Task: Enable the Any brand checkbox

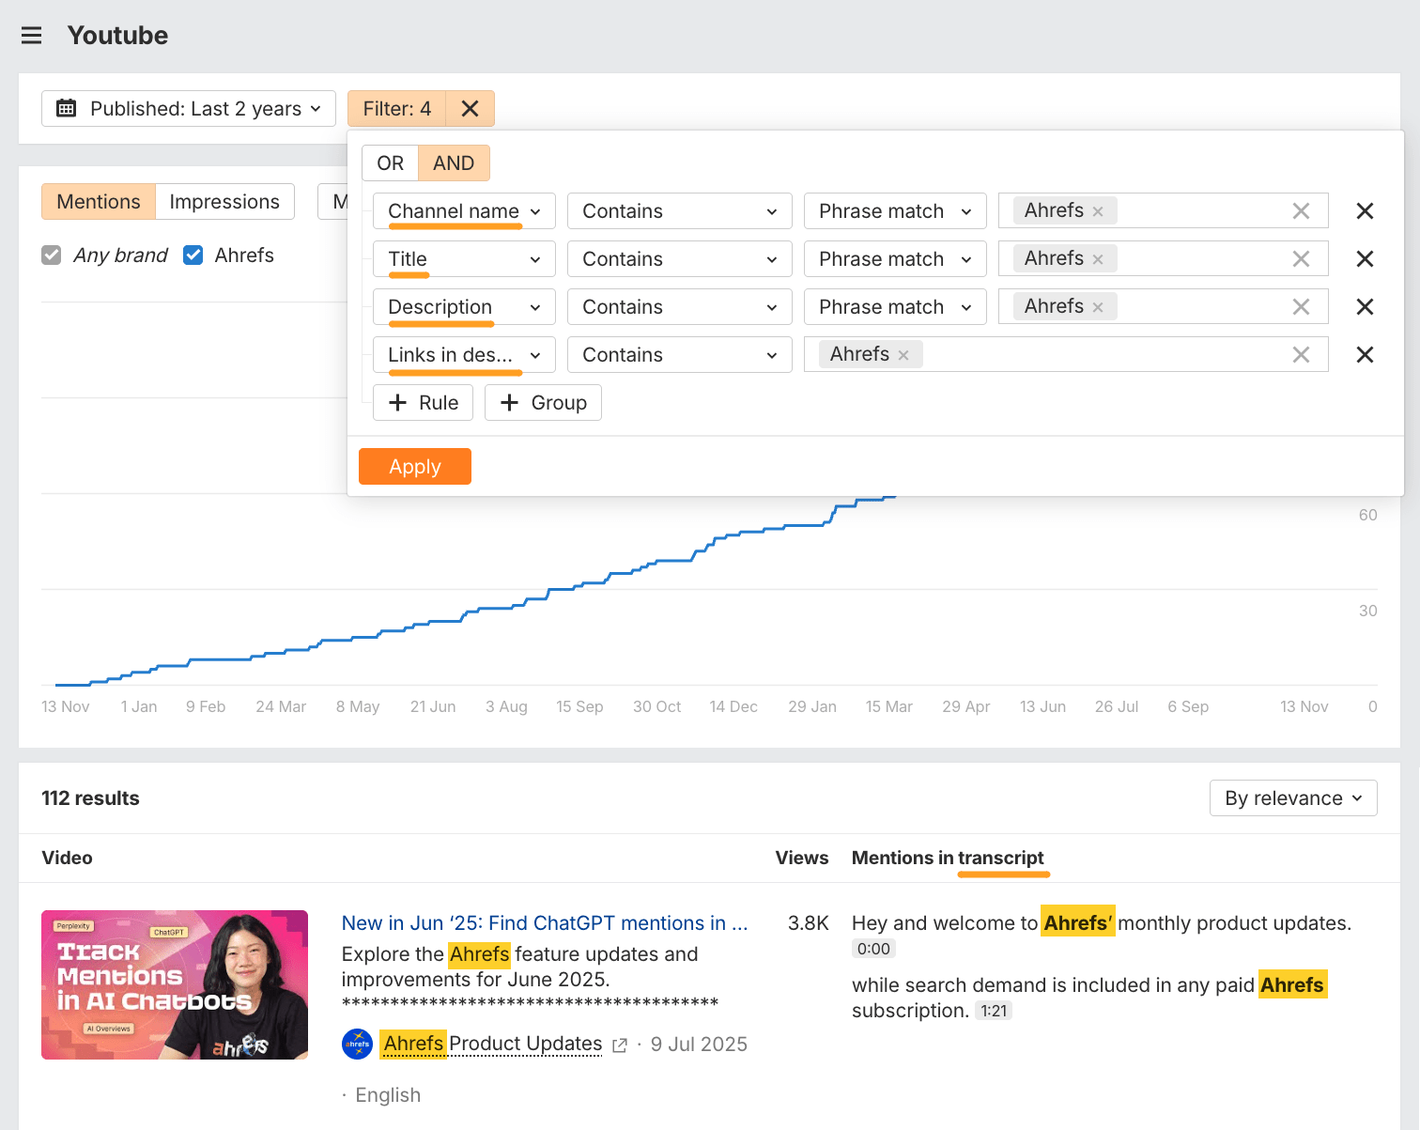Action: (x=51, y=255)
